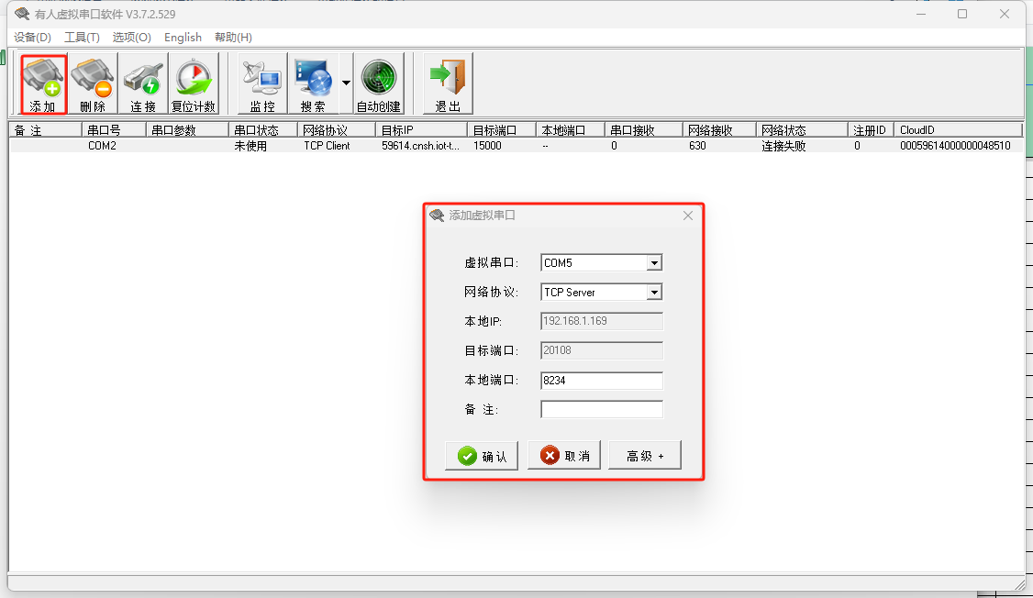Click the CloudID column header
The width and height of the screenshot is (1033, 598).
click(959, 129)
